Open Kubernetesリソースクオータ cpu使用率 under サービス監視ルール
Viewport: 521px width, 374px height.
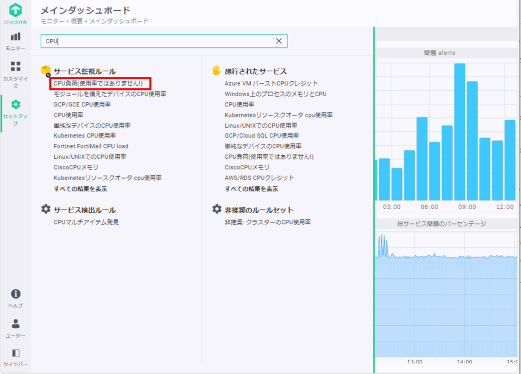(x=108, y=178)
